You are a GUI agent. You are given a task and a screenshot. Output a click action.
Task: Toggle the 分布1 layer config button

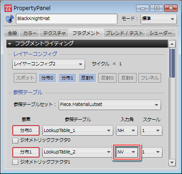tap(67, 78)
